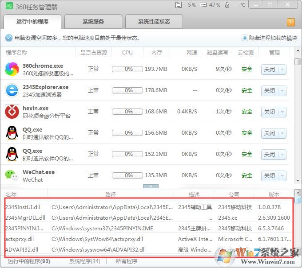Click 正常 status for WeChat.exe

[93, 175]
